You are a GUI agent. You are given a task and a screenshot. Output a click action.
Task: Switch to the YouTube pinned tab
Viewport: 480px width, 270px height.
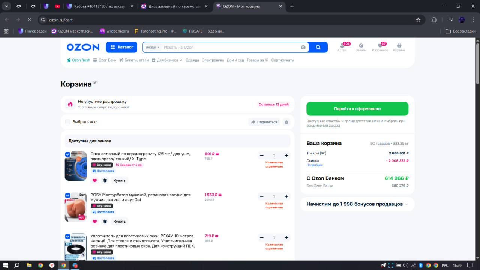(57, 6)
